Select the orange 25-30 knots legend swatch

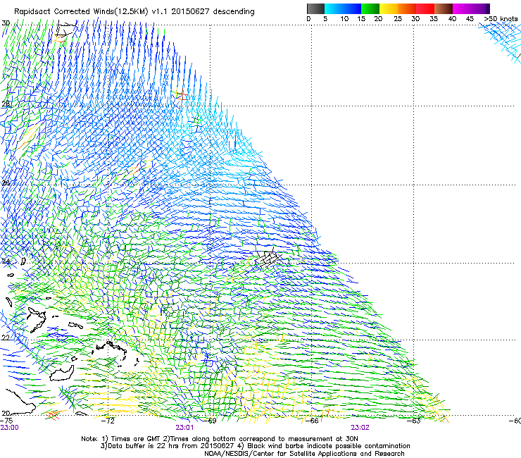pos(407,8)
